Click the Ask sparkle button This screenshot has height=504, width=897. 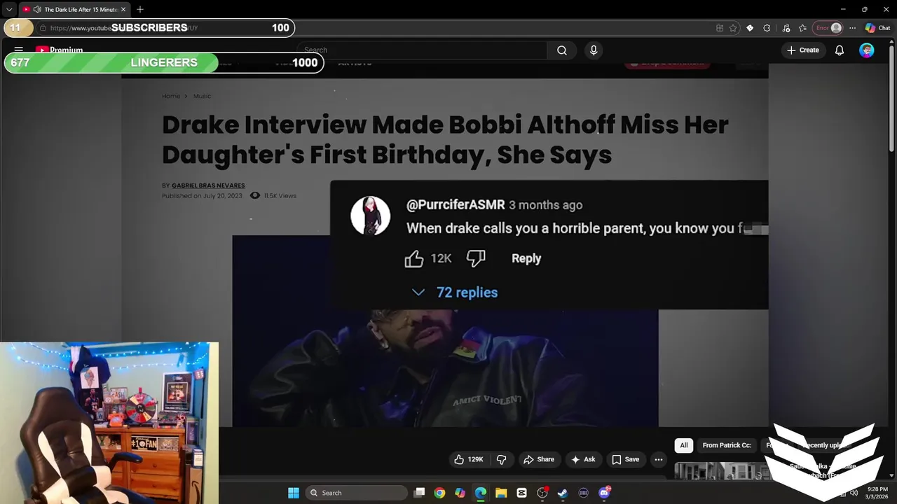coord(583,459)
